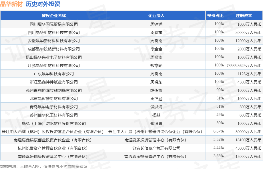Select 苏州信华化工材料有限公司 cell
The width and height of the screenshot is (263, 169).
(54, 115)
